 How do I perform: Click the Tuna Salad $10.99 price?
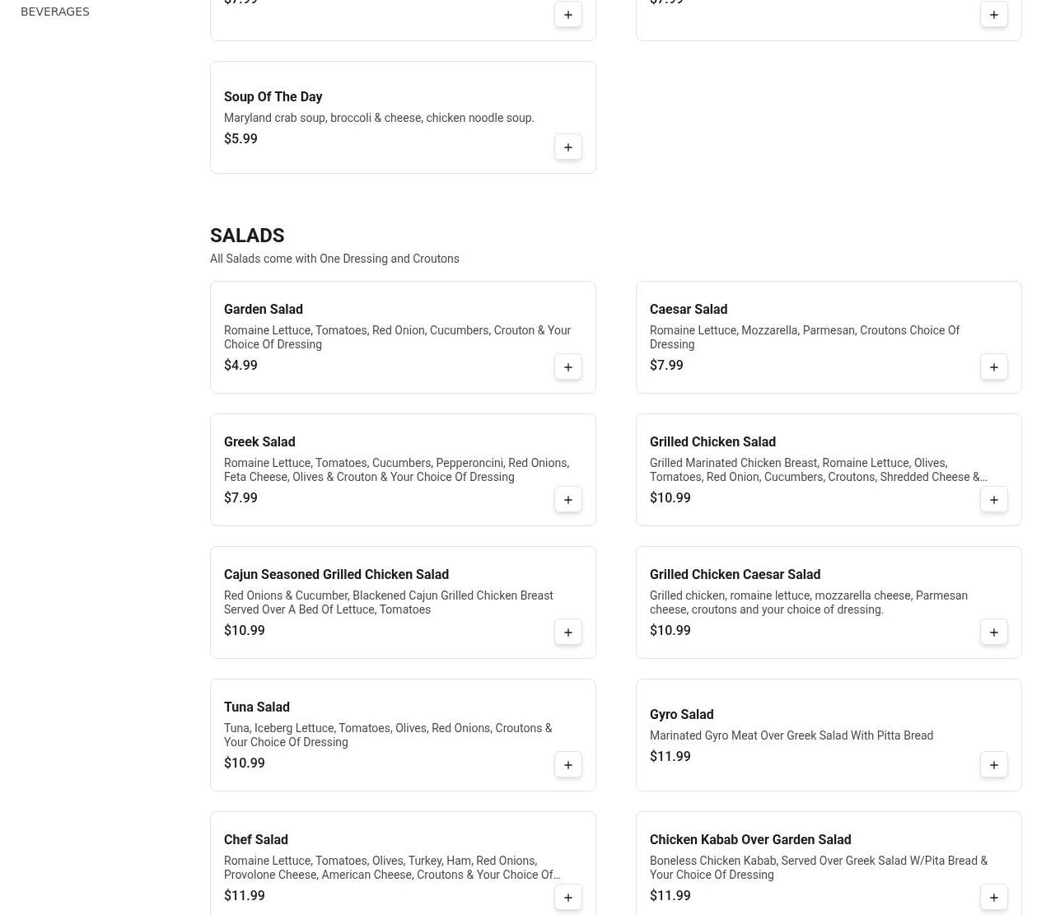pos(245,763)
